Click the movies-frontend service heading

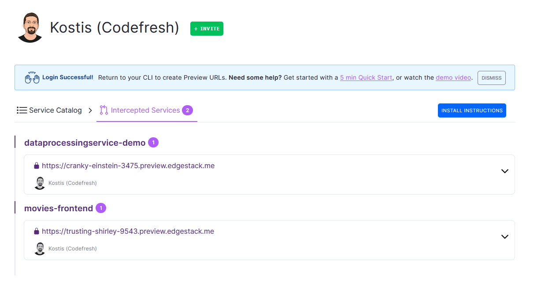pos(59,208)
